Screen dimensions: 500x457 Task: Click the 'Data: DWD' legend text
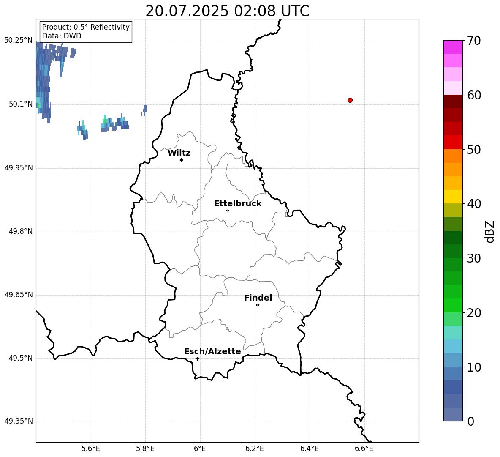pos(62,36)
